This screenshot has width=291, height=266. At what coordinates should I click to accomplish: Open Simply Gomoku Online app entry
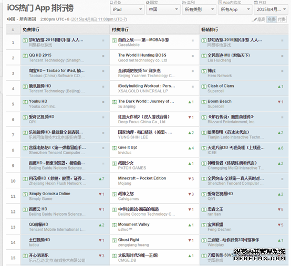click(x=49, y=194)
